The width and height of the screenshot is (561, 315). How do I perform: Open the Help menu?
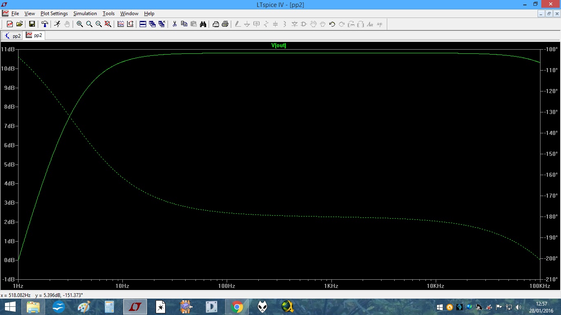click(149, 14)
